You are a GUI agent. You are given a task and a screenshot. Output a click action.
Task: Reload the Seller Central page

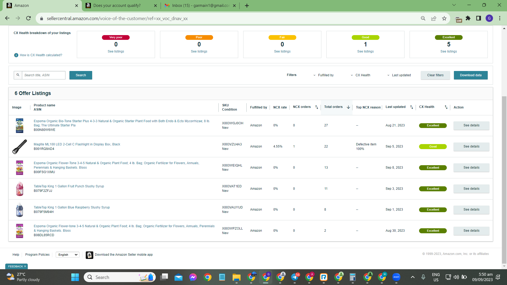click(x=29, y=18)
